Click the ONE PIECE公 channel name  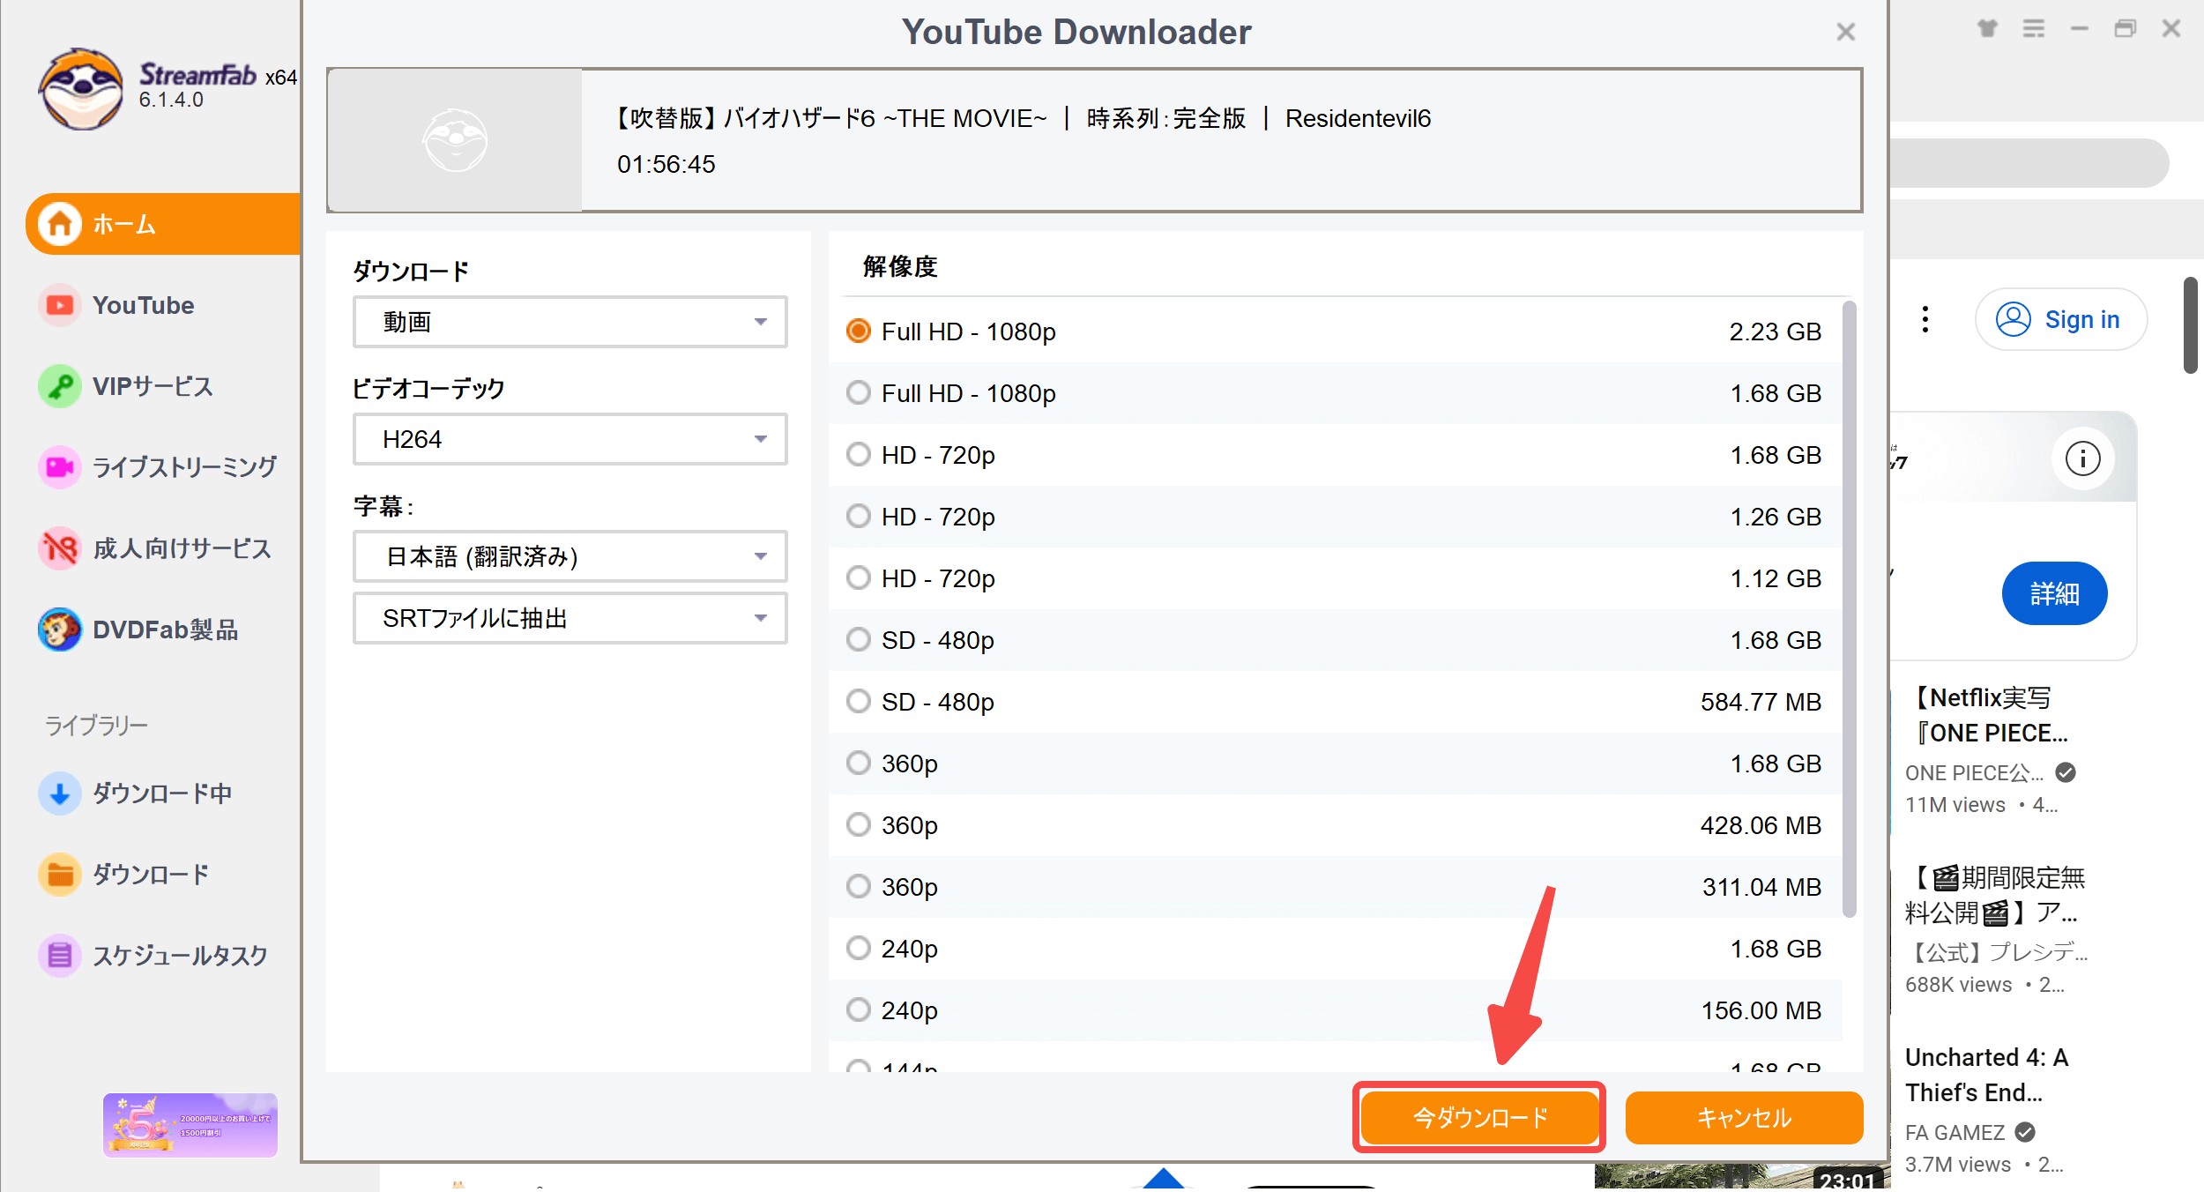[1975, 772]
